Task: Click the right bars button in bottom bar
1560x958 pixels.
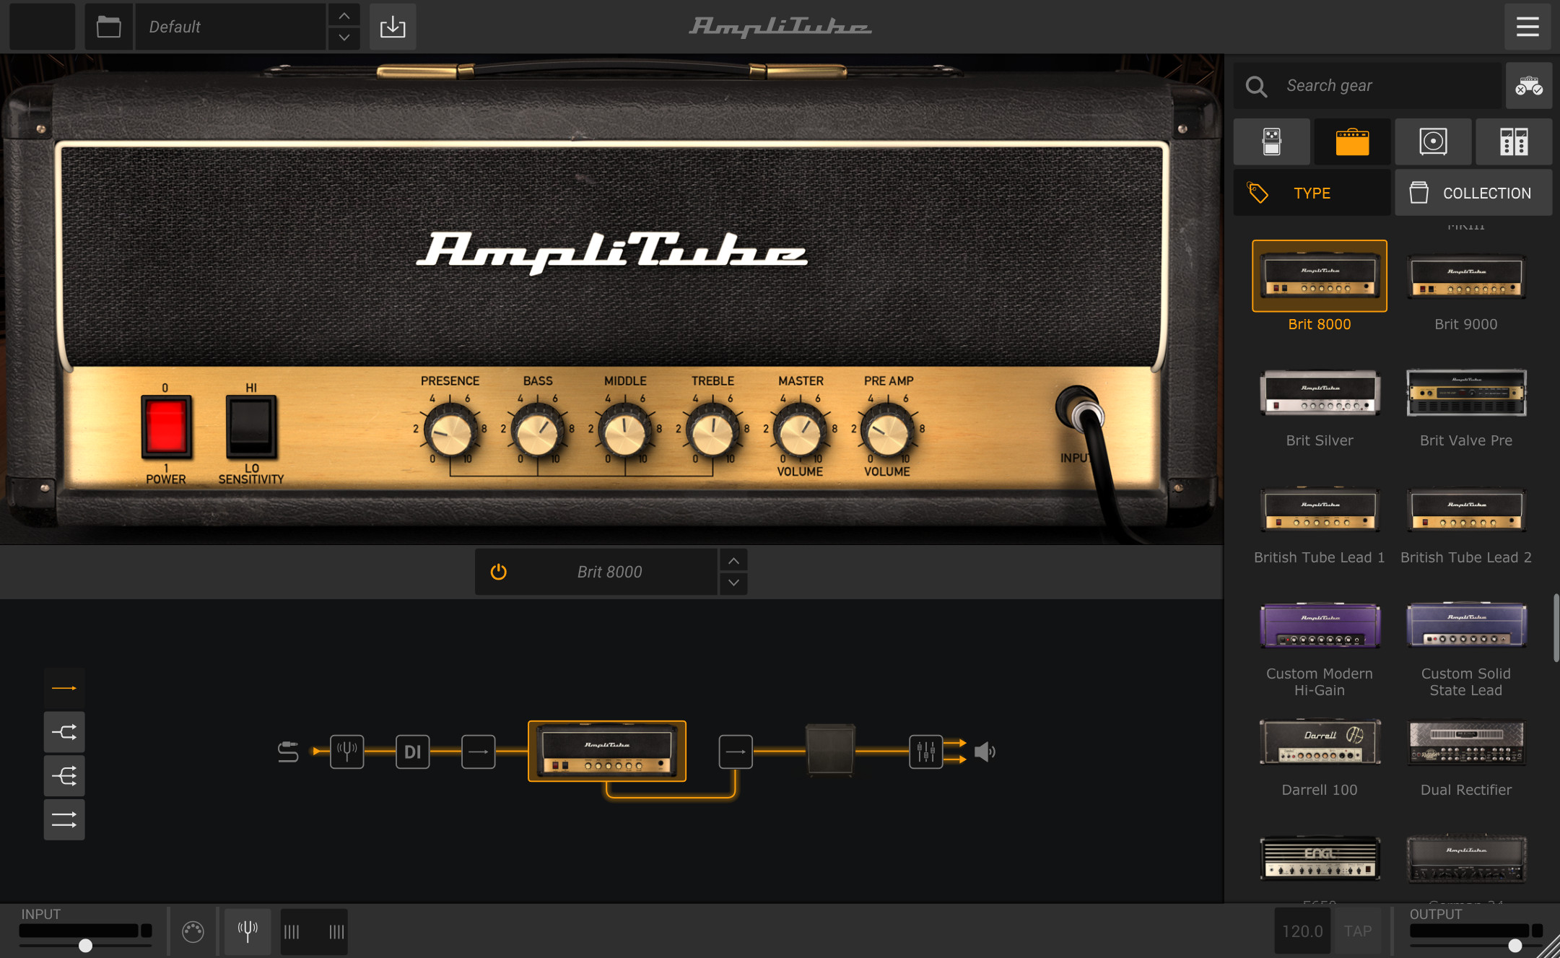Action: (336, 932)
